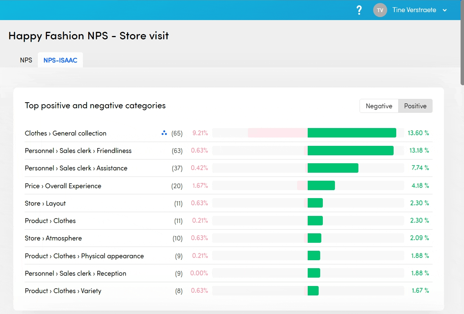Toggle to Positive categories view
464x314 pixels.
click(x=415, y=106)
